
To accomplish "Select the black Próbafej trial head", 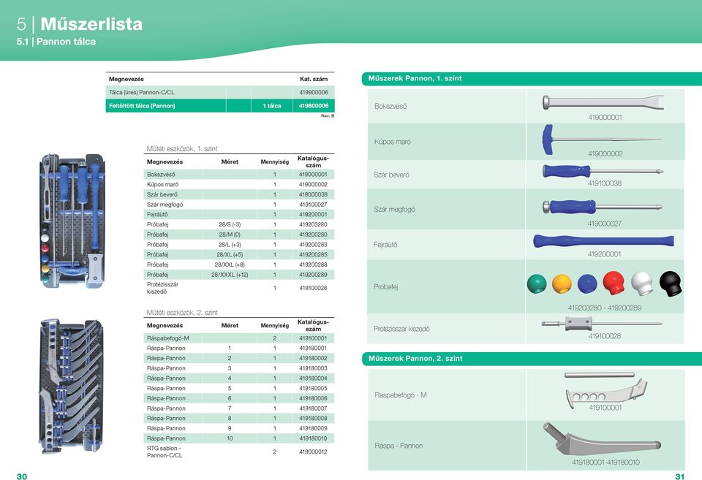I will pyautogui.click(x=671, y=283).
